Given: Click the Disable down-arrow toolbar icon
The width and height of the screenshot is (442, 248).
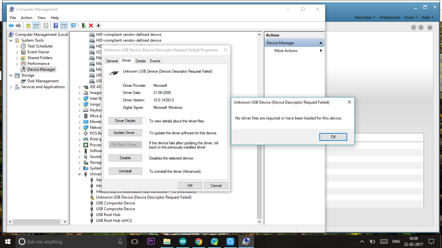Looking at the screenshot, I should 98,26.
